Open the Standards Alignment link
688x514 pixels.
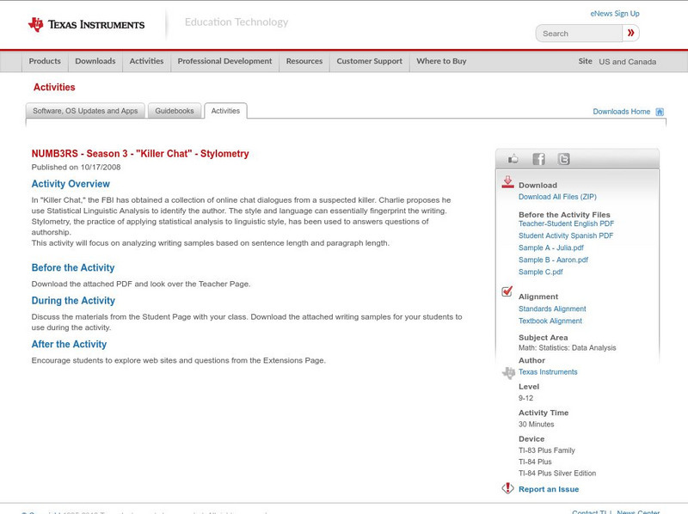pyautogui.click(x=552, y=309)
